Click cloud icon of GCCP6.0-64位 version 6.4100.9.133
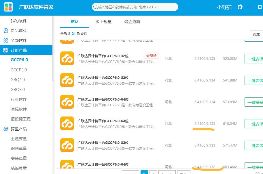Viewport: 263px width, 174px height. coord(67,123)
